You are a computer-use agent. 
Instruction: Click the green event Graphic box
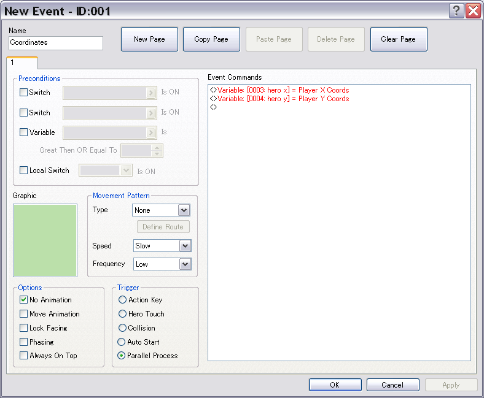[45, 240]
